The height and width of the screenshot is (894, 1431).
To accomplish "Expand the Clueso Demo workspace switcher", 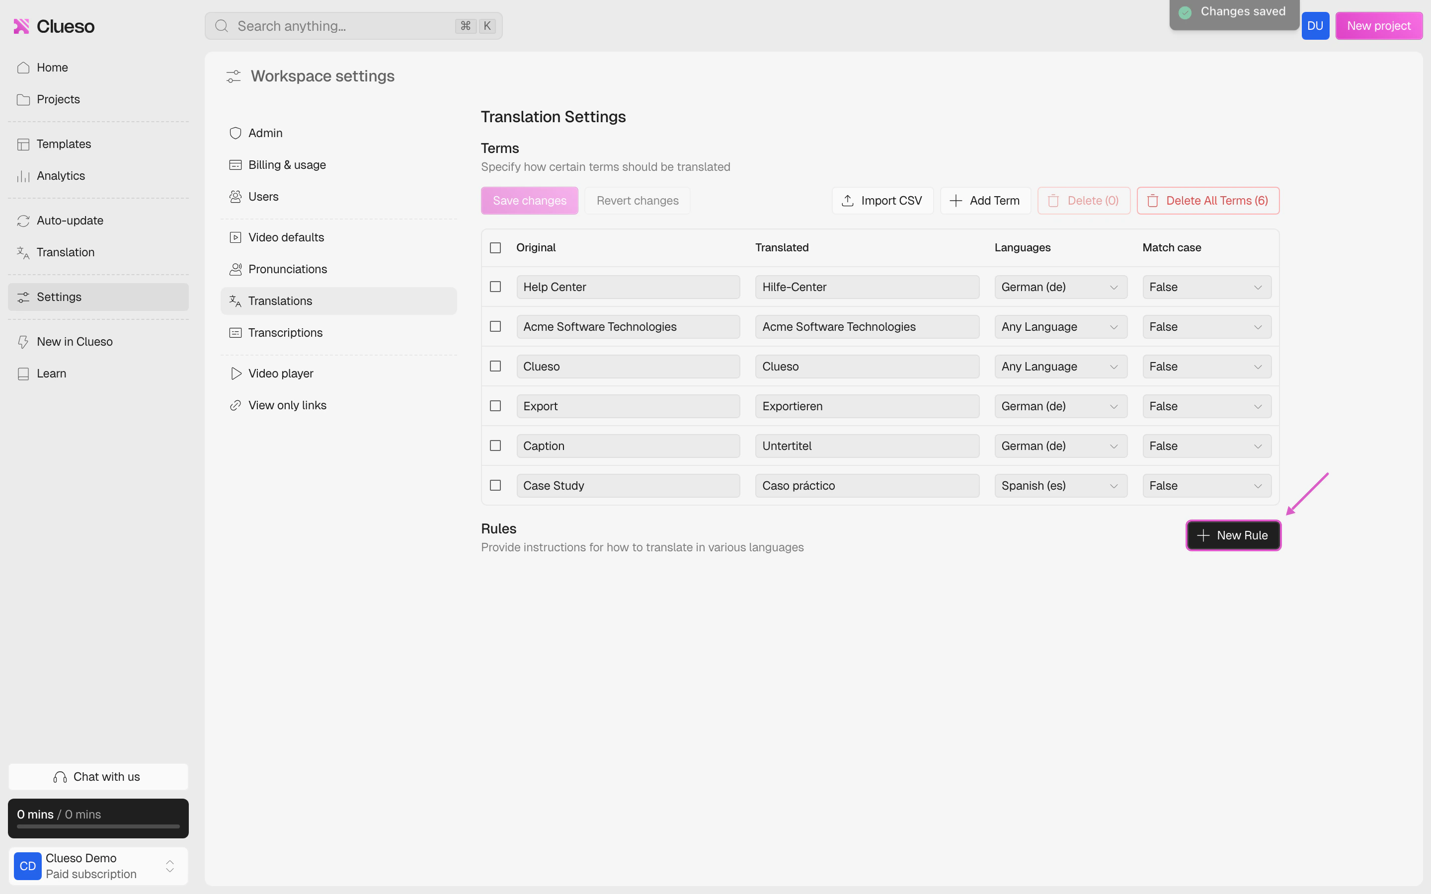I will (98, 866).
